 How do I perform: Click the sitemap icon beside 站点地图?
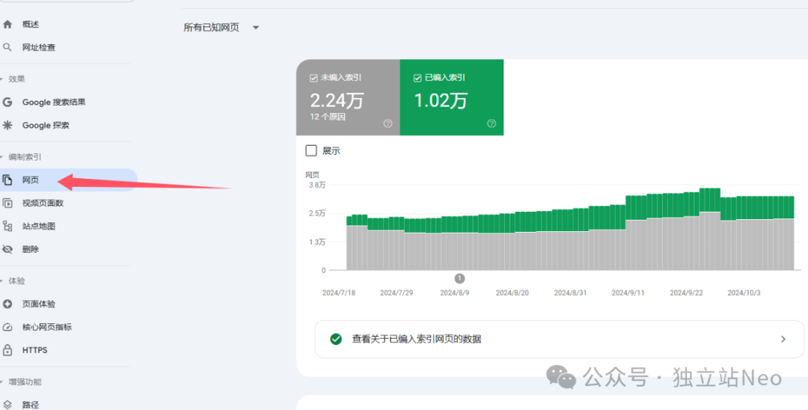click(7, 226)
